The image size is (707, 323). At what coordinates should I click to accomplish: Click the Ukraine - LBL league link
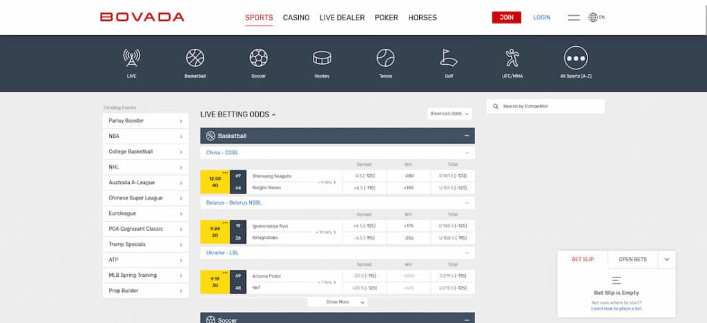(x=222, y=253)
